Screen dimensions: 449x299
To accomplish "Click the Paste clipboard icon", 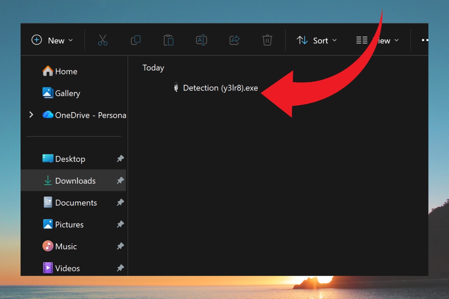I will click(168, 40).
